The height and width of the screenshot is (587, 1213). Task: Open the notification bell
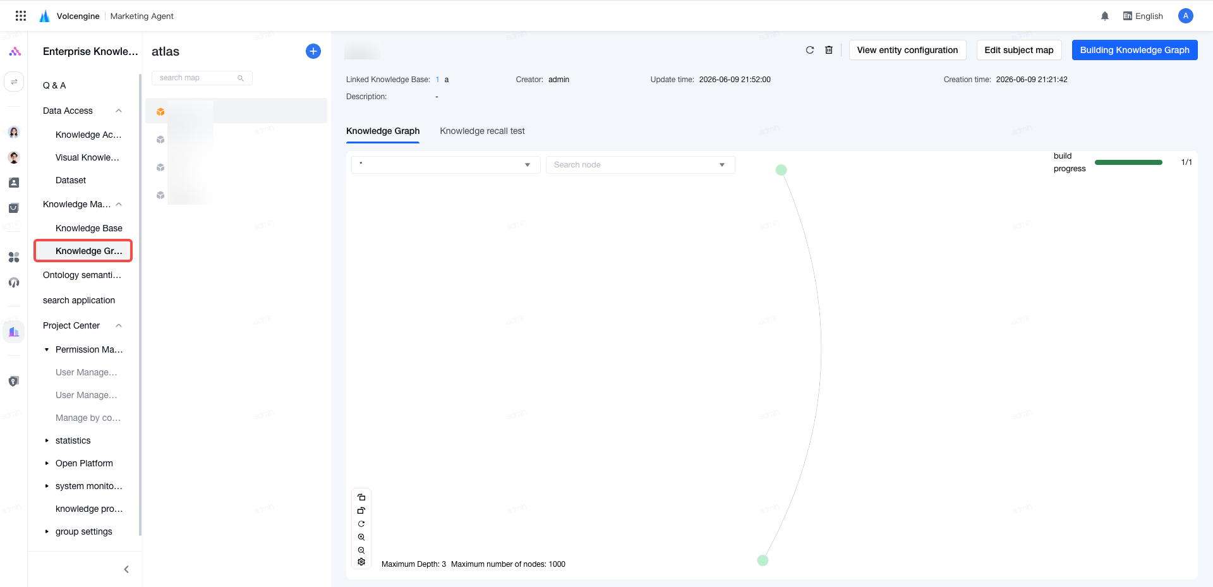click(1105, 16)
